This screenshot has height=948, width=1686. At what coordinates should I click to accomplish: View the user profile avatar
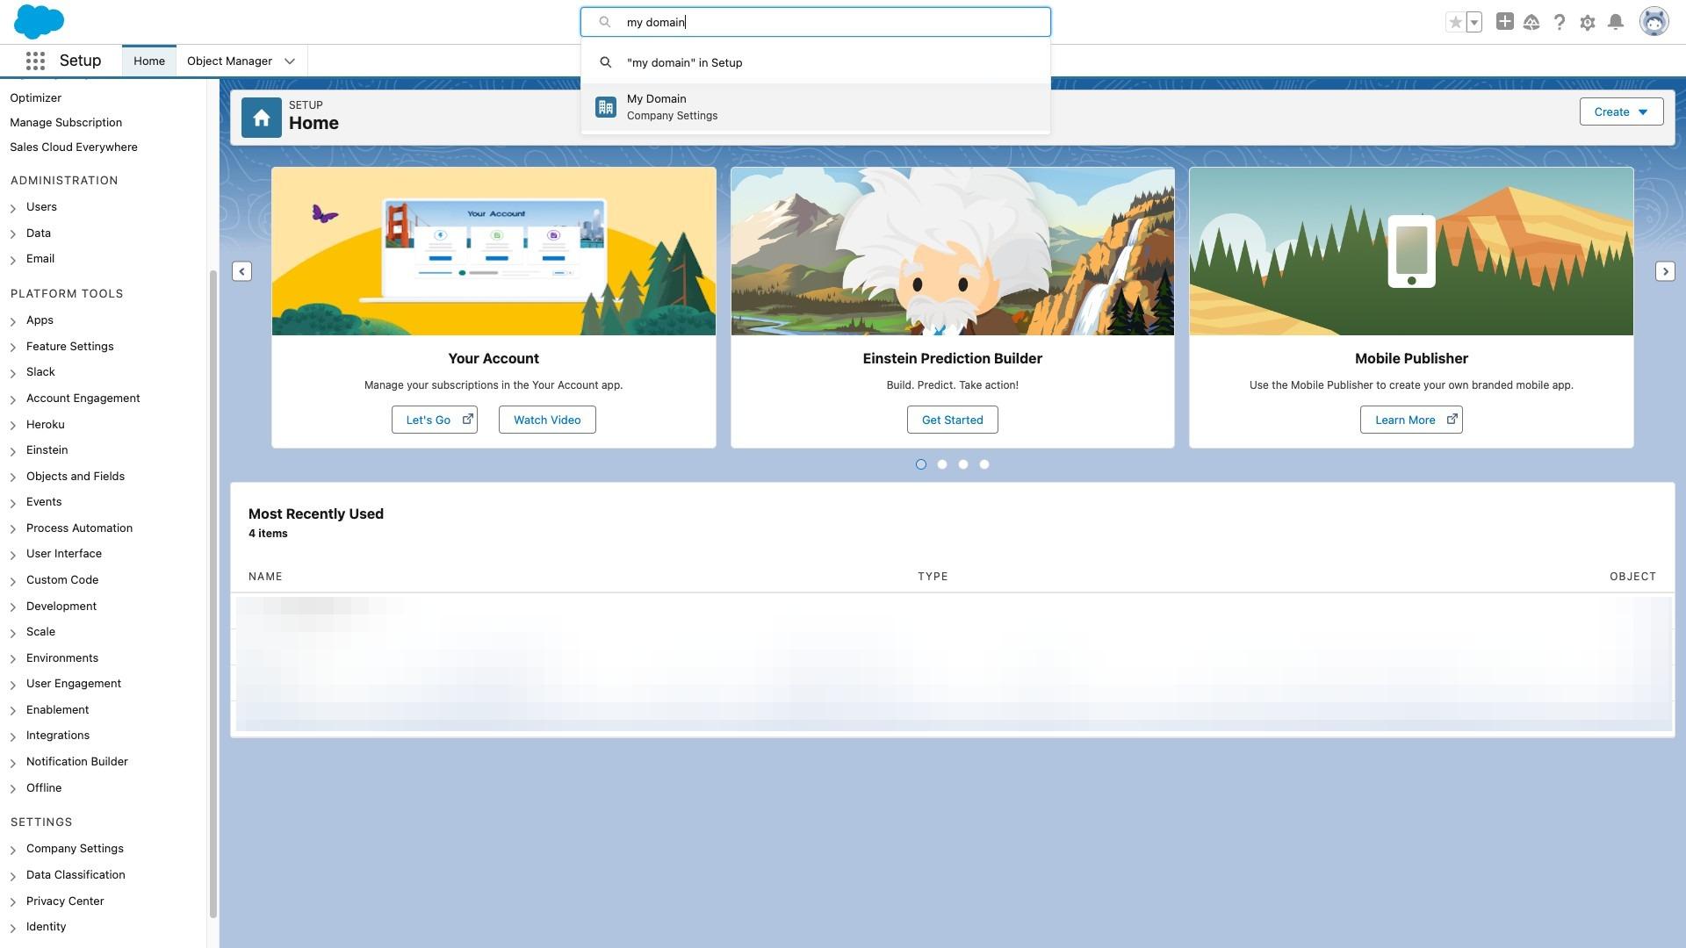tap(1654, 22)
